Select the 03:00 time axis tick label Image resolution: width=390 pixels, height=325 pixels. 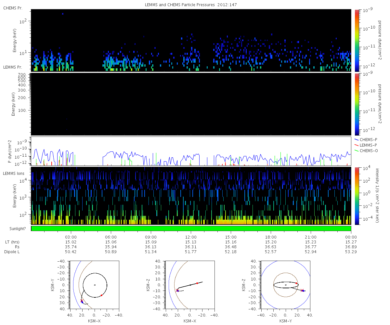(71, 237)
